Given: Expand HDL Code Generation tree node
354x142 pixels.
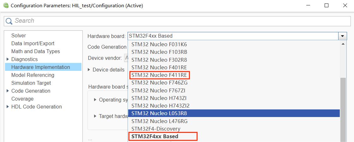Looking at the screenshot, I should tap(8, 107).
